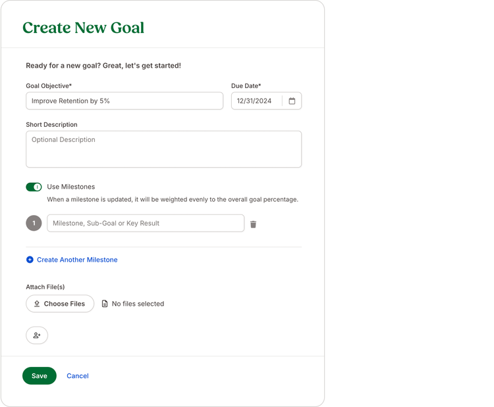Click into the Optional Description text area

[x=163, y=149]
